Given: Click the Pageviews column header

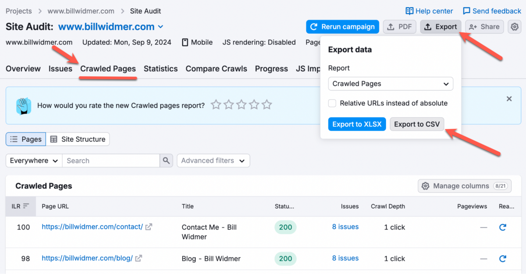Looking at the screenshot, I should coord(472,206).
